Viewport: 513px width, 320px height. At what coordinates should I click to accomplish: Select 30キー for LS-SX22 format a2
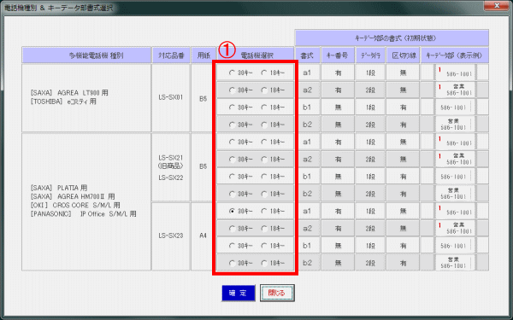[x=232, y=160]
